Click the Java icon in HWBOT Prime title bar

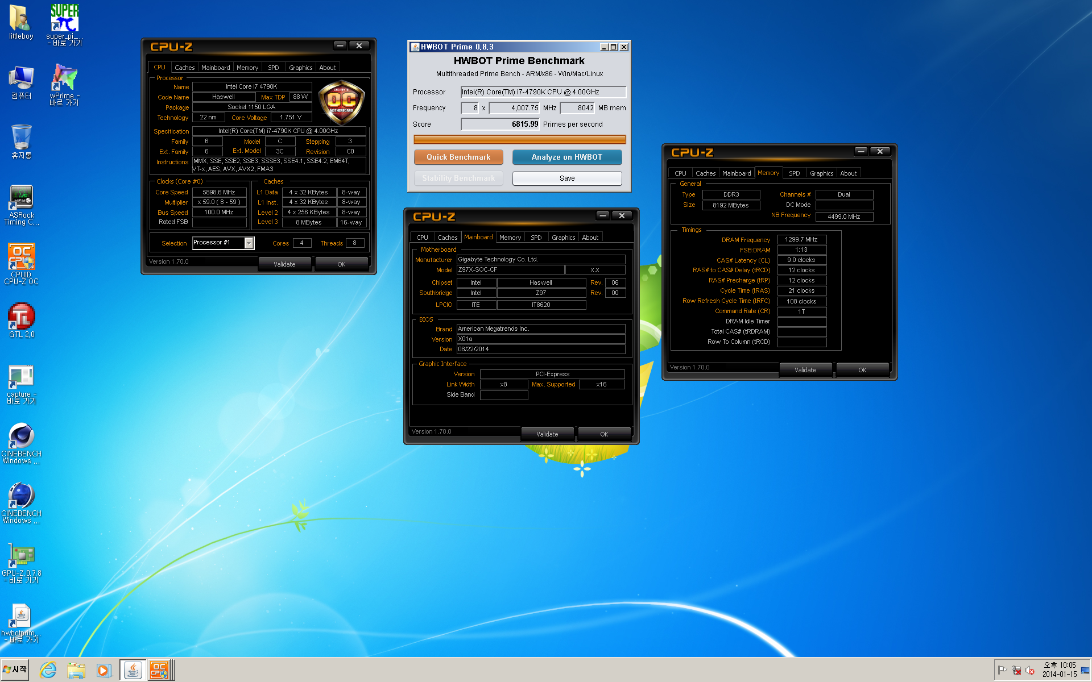click(415, 47)
